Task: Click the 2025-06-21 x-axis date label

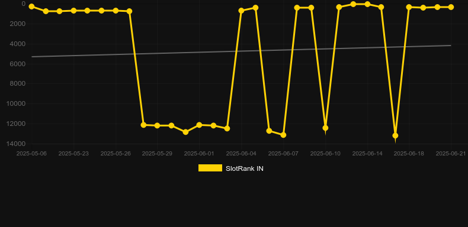Action: point(451,154)
